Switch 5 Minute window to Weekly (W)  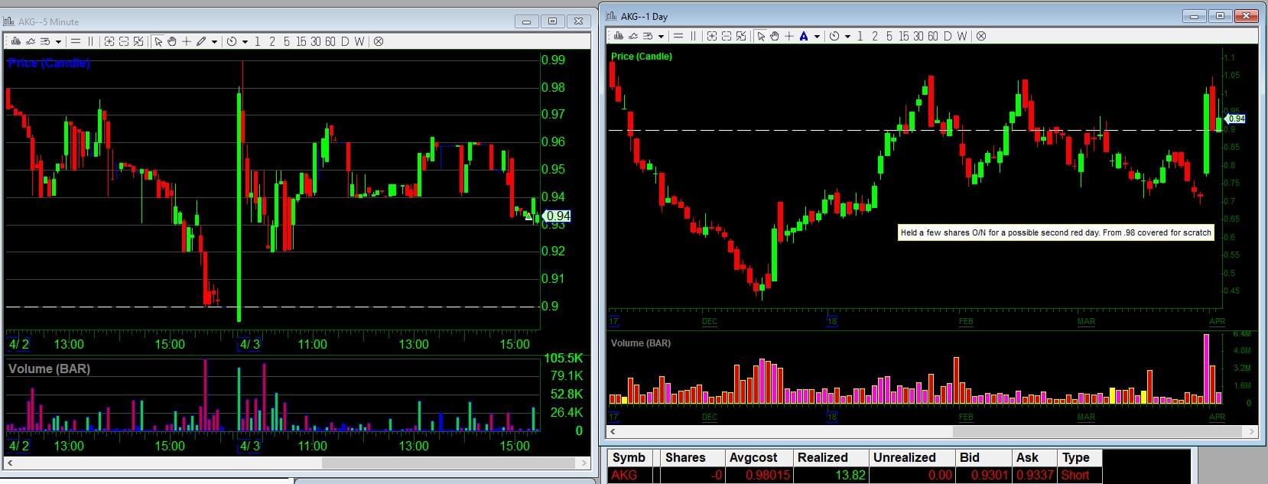click(x=359, y=41)
